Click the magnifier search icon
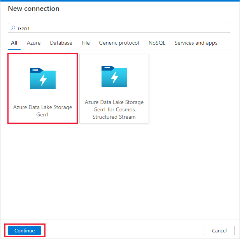240x239 pixels. pos(13,28)
